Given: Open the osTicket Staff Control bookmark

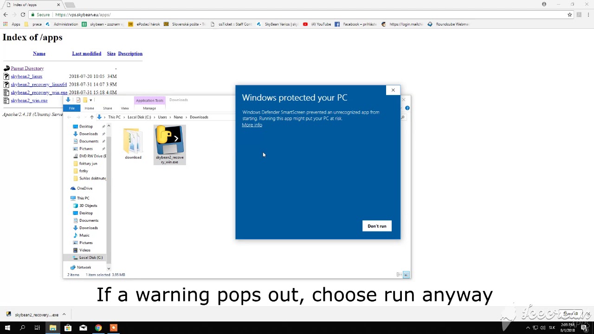Looking at the screenshot, I should [231, 24].
